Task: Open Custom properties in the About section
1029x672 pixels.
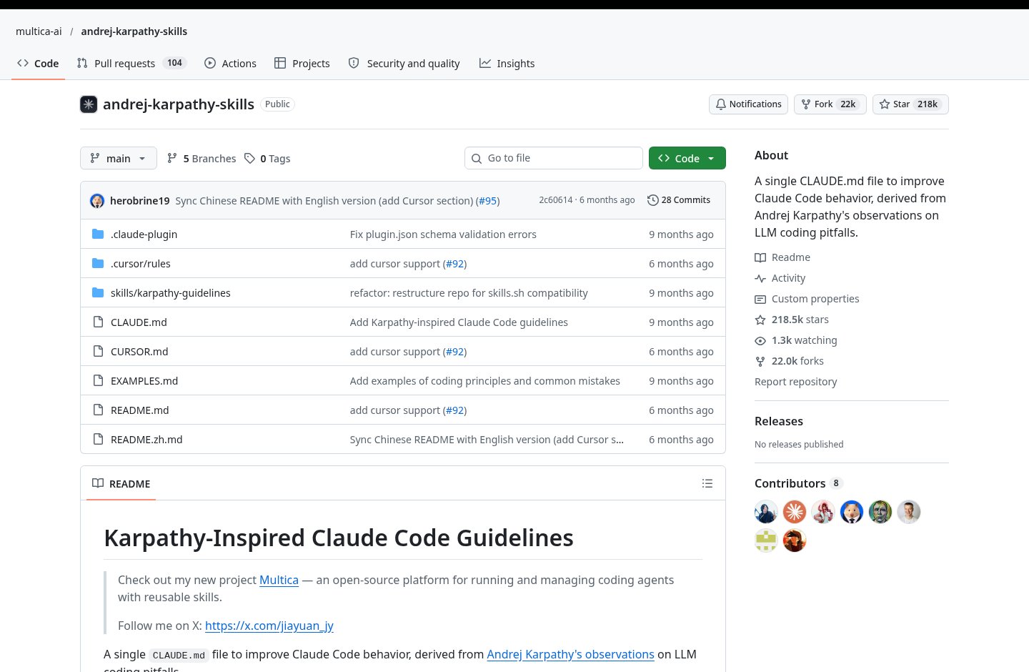Action: [815, 299]
